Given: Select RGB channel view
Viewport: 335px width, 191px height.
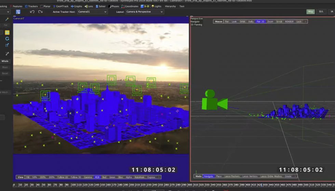Looking at the screenshot, I should point(97,177).
